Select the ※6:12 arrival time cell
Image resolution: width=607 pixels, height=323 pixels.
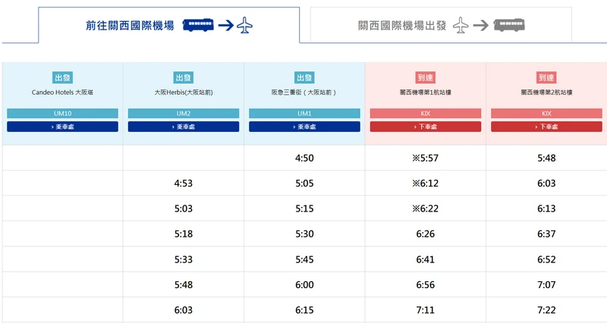[426, 183]
